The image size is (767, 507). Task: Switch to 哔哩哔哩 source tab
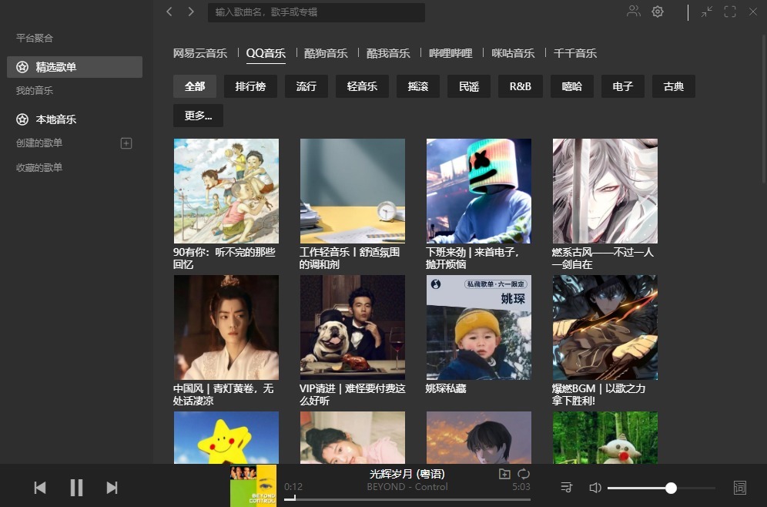(450, 53)
